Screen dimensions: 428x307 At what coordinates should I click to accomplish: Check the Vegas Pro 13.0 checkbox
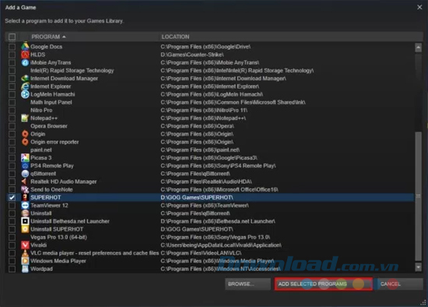(x=12, y=237)
